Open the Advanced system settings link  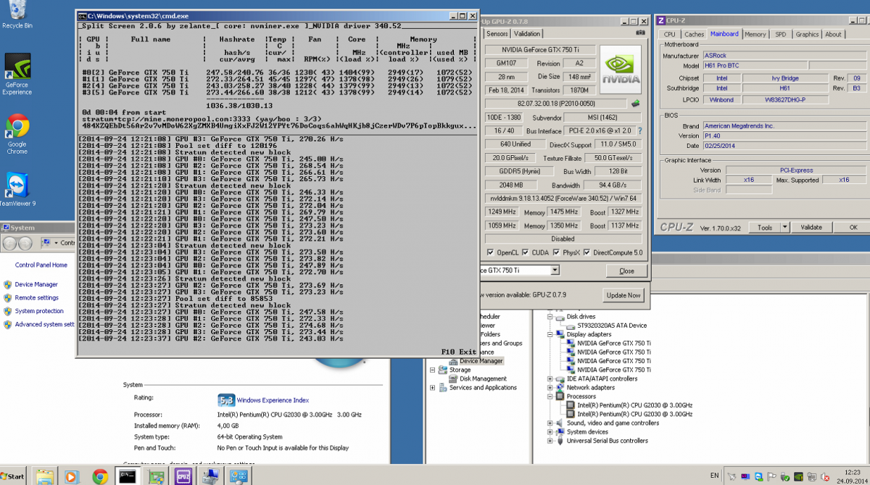[x=44, y=324]
